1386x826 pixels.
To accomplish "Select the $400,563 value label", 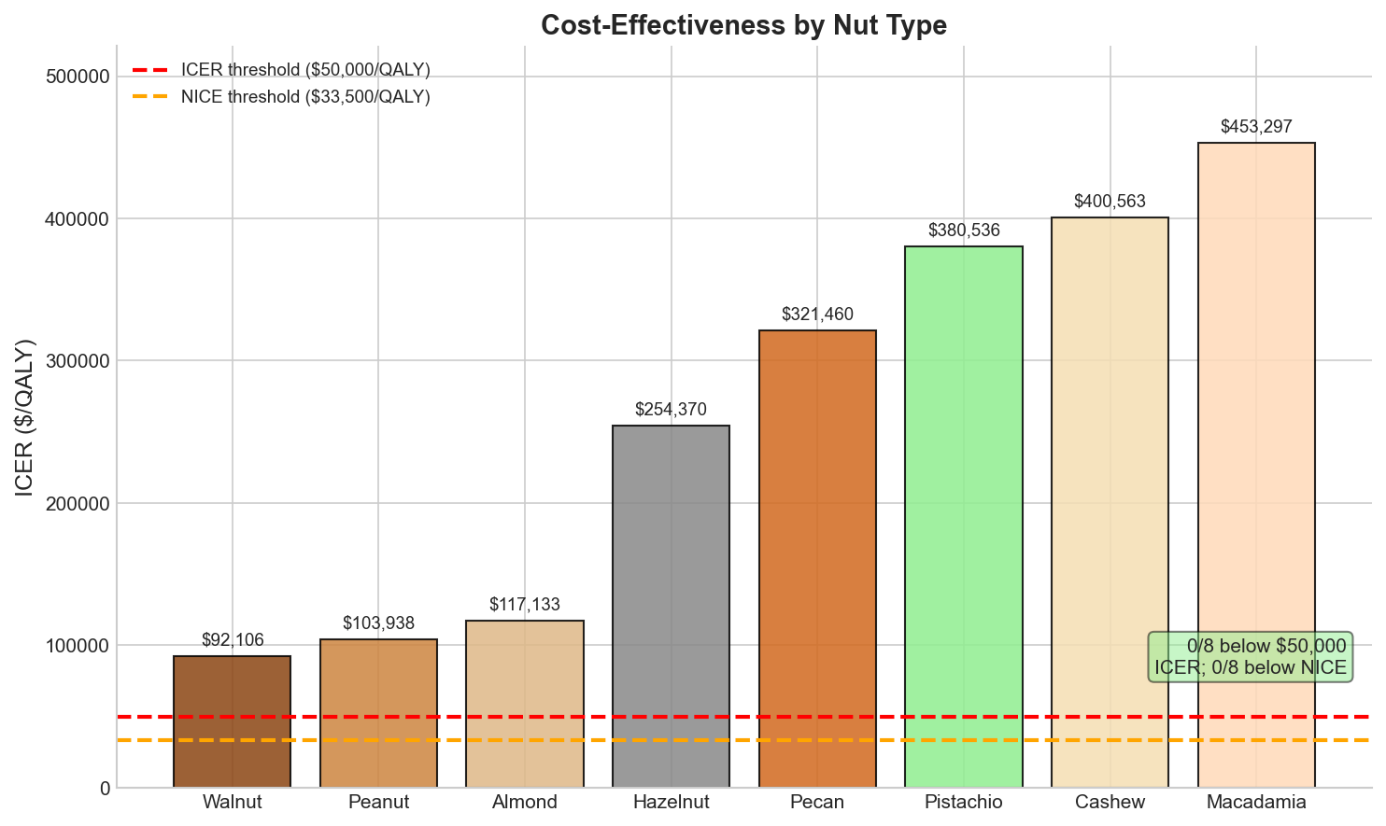I will point(1110,202).
